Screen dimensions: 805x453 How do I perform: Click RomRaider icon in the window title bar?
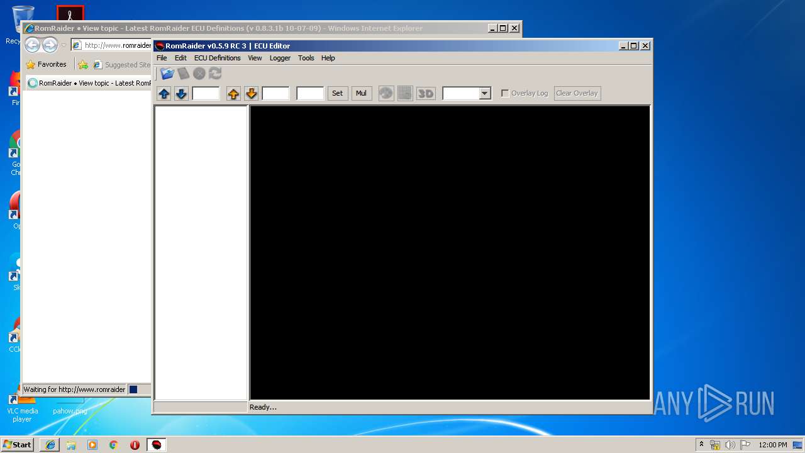[x=160, y=46]
